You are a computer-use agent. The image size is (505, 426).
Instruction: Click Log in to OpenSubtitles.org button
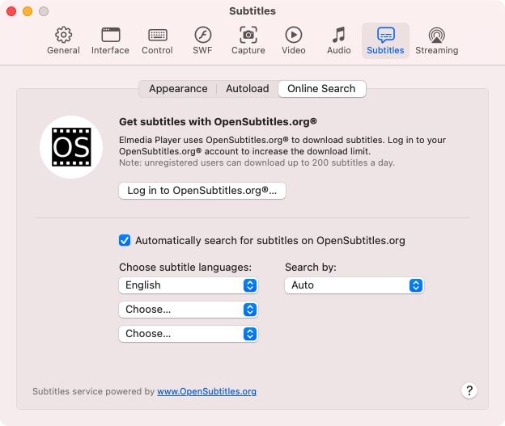click(x=202, y=191)
